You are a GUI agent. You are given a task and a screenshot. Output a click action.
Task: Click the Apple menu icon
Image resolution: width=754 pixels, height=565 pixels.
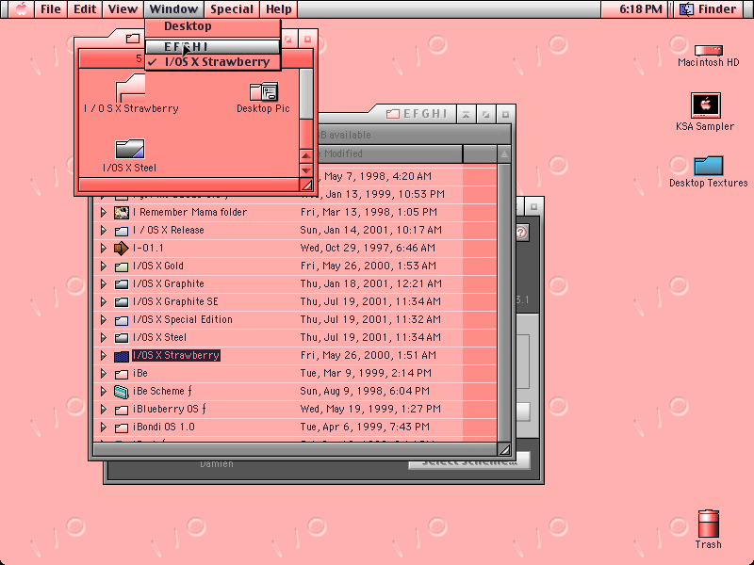21,9
